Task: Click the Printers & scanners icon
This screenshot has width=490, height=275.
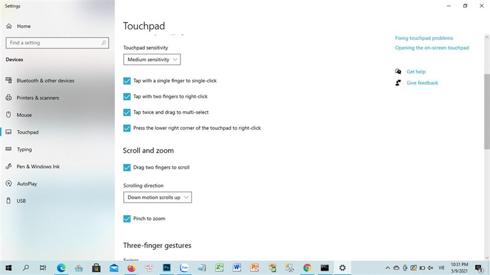Action: pyautogui.click(x=9, y=98)
